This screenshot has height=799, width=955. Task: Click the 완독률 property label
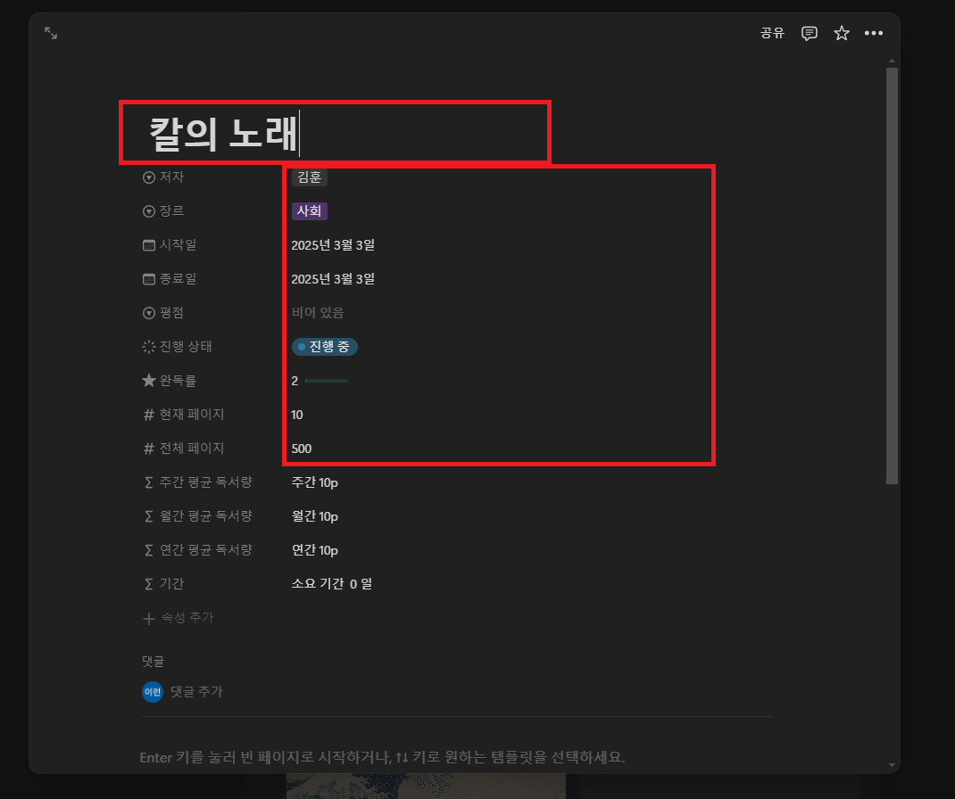coord(178,381)
